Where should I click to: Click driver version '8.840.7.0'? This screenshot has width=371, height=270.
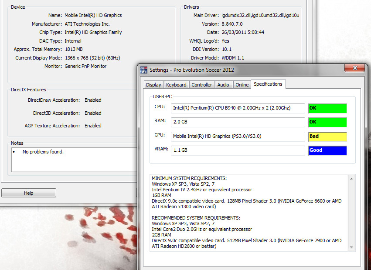tap(232, 24)
